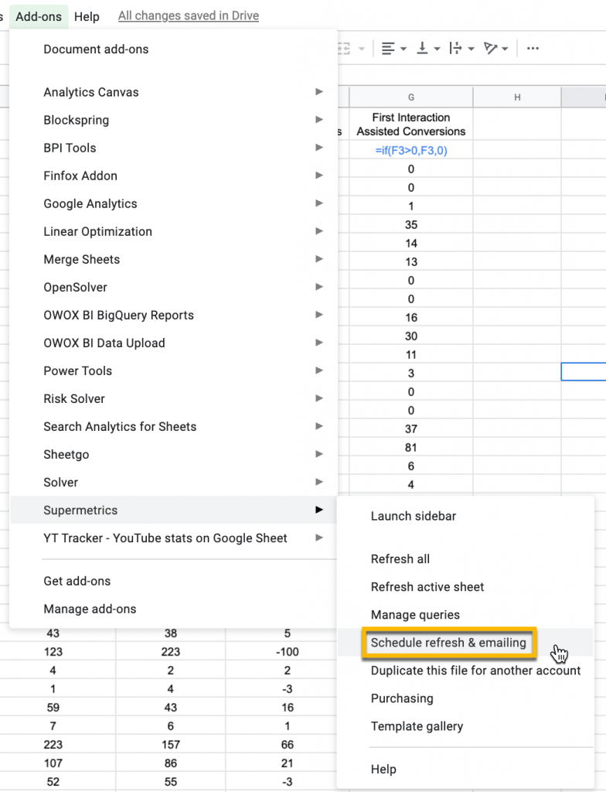Click Refresh all in Supermetrics menu
Screen dimensions: 606x792
coord(400,559)
